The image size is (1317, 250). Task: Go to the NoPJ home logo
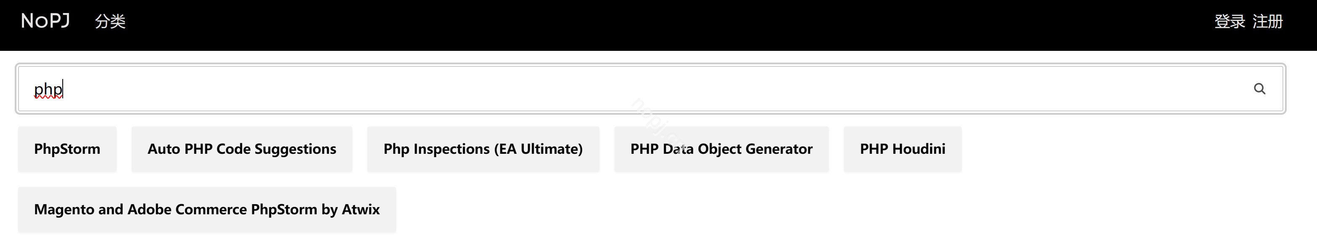pos(45,21)
